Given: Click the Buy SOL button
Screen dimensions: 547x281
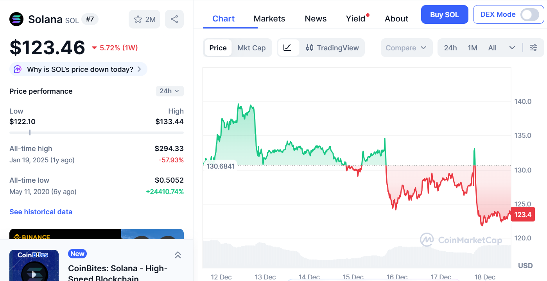Looking at the screenshot, I should pos(444,15).
